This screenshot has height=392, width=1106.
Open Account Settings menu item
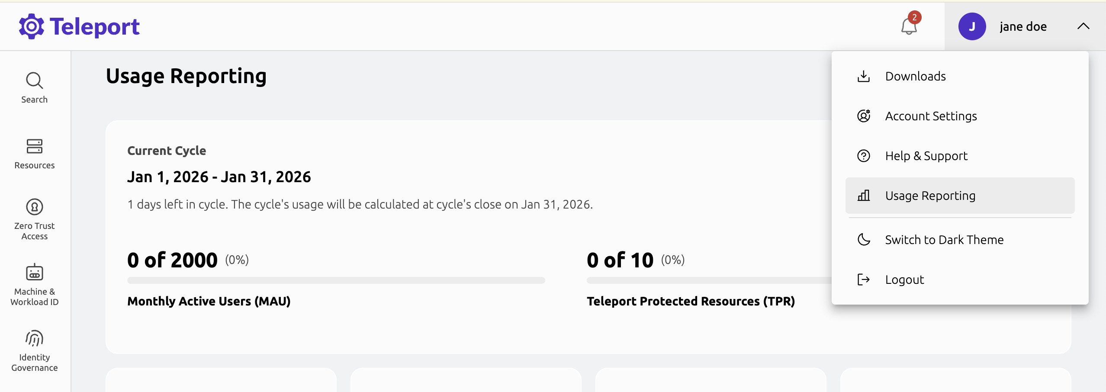[931, 116]
